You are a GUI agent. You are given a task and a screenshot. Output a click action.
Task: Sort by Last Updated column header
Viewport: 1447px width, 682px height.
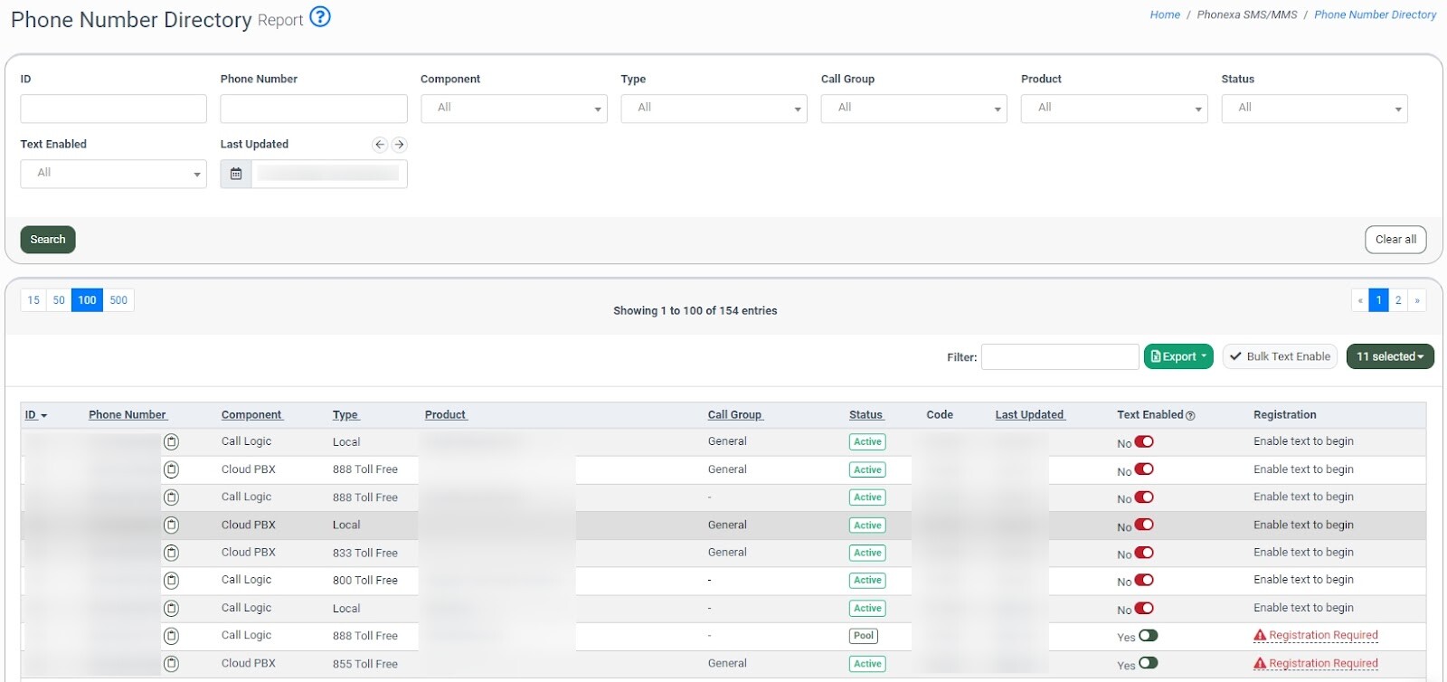point(1030,415)
